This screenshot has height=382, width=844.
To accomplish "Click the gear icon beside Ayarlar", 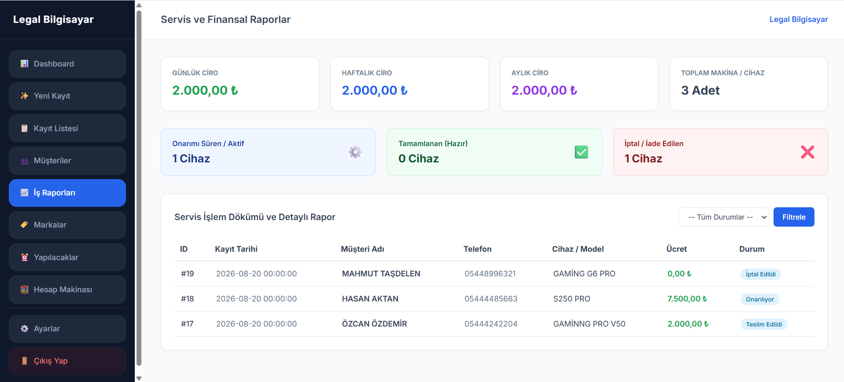I will pyautogui.click(x=25, y=329).
